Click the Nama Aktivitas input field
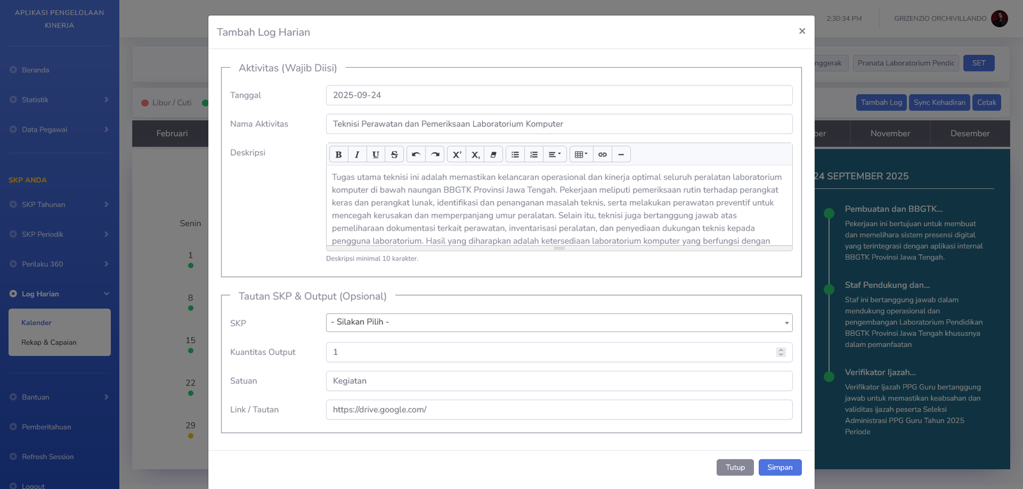Image resolution: width=1023 pixels, height=489 pixels. point(559,124)
